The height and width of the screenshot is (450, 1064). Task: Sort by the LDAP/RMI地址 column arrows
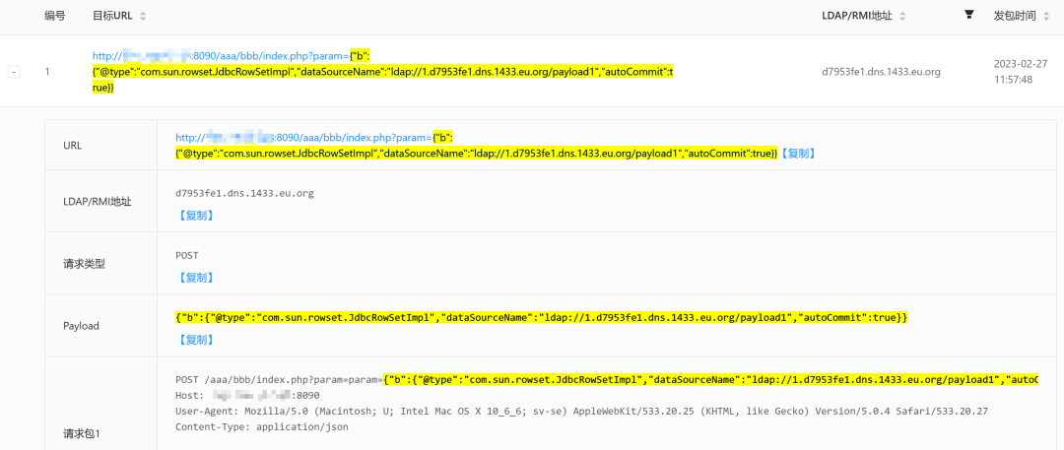[x=902, y=17]
